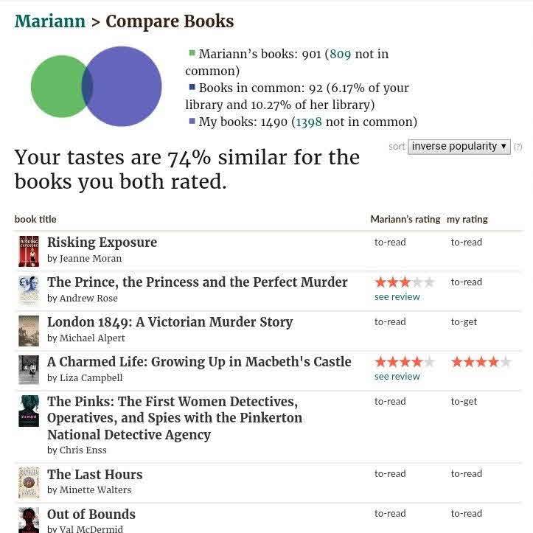This screenshot has width=533, height=533.
Task: Click the Risking Exposure book cover thumbnail
Action: [29, 251]
